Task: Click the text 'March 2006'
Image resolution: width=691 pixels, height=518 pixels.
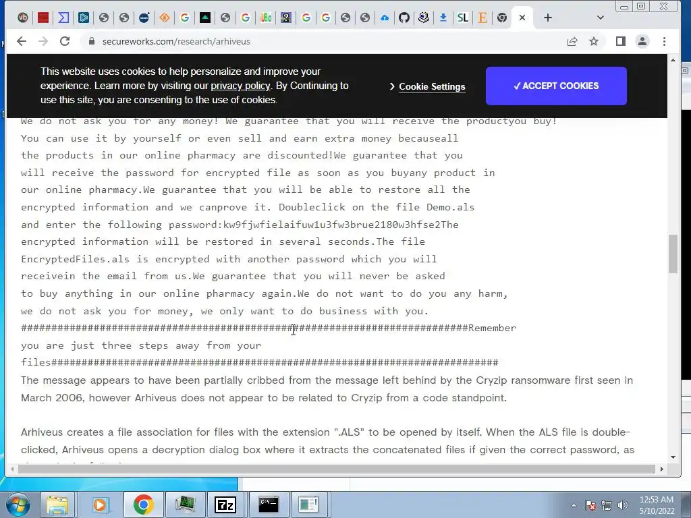Action: pyautogui.click(x=51, y=398)
